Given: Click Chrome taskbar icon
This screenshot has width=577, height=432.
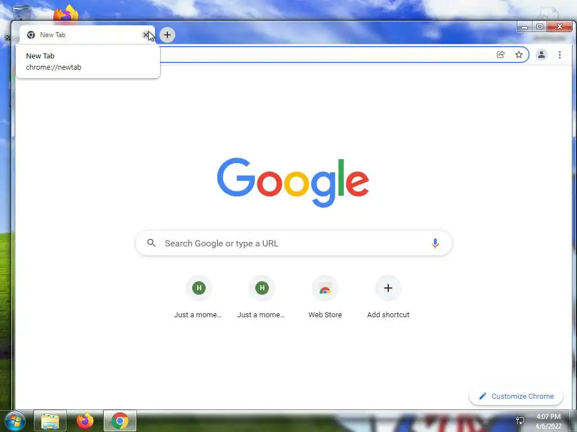Looking at the screenshot, I should click(x=120, y=421).
